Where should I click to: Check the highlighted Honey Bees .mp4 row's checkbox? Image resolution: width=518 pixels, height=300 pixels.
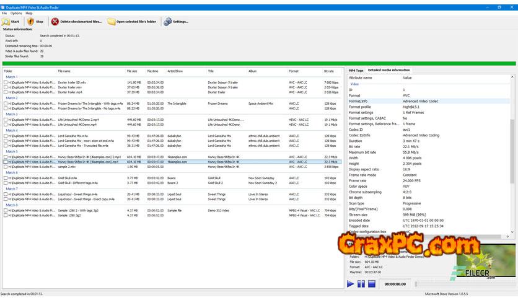6,162
